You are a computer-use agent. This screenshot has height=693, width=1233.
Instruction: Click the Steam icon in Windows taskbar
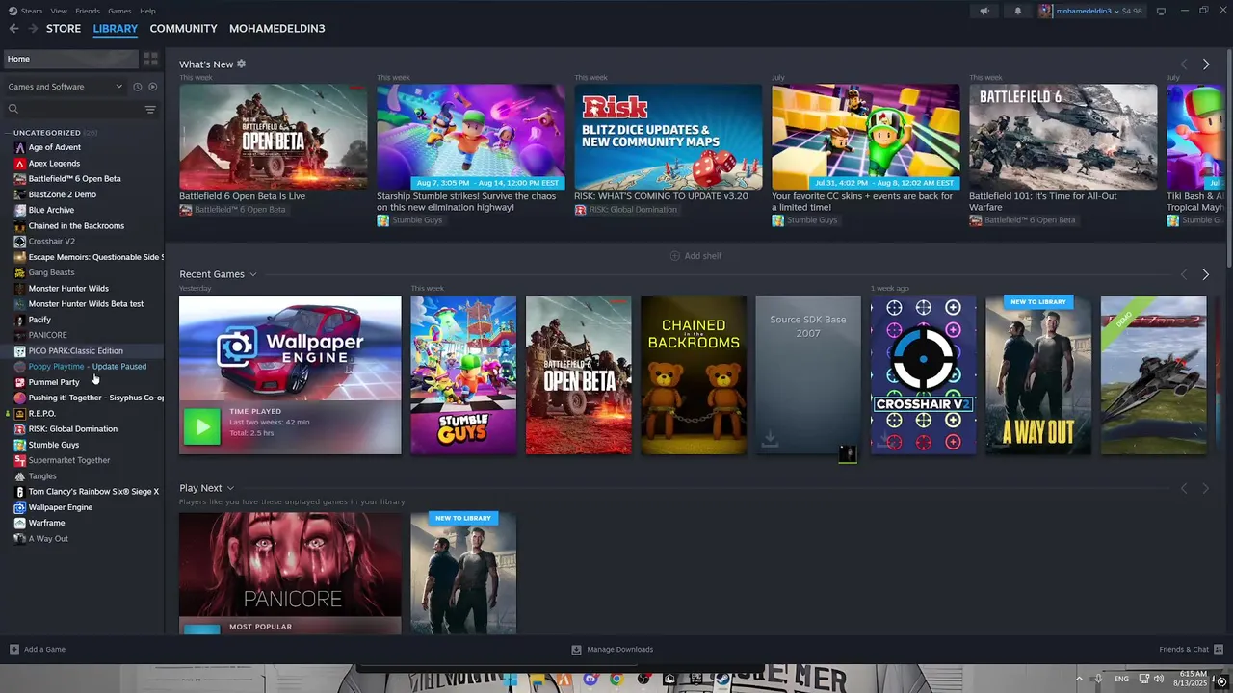(721, 680)
